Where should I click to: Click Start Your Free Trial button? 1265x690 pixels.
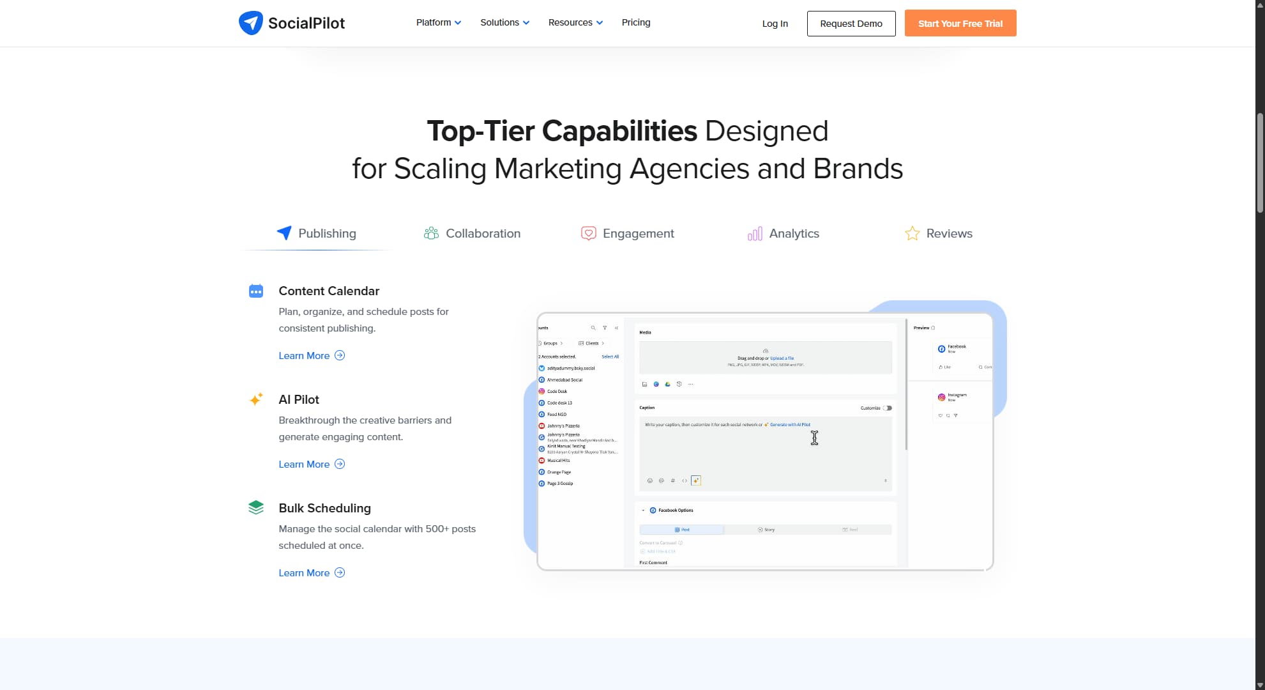click(960, 23)
